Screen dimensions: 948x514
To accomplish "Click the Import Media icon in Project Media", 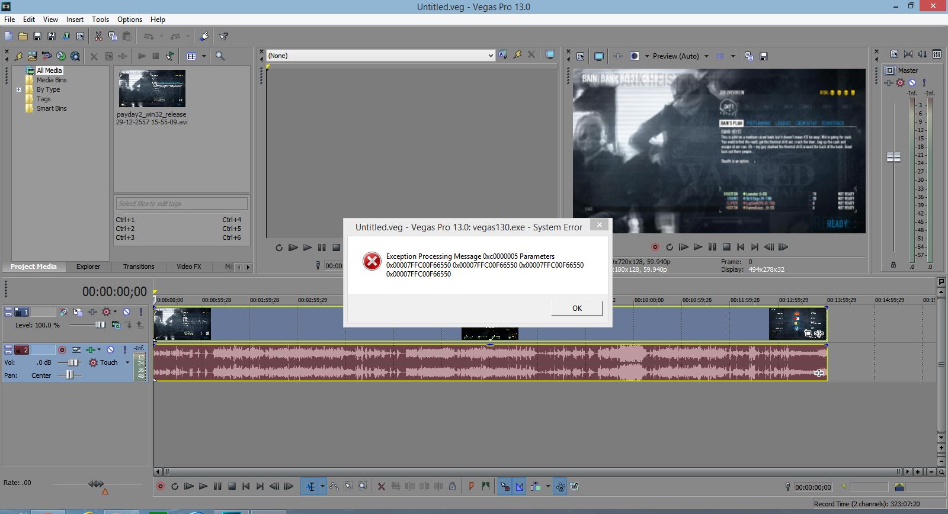I will (32, 56).
